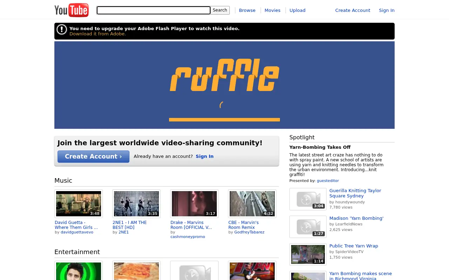Screen dimensions: 449x280
Task: Click 'by houndywoundy' text
Action: (x=347, y=202)
